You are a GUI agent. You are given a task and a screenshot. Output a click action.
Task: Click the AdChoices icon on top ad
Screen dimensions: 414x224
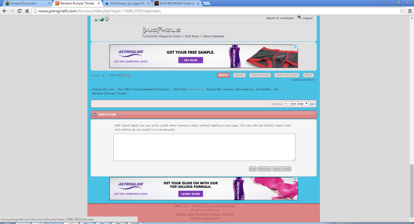coord(296,46)
